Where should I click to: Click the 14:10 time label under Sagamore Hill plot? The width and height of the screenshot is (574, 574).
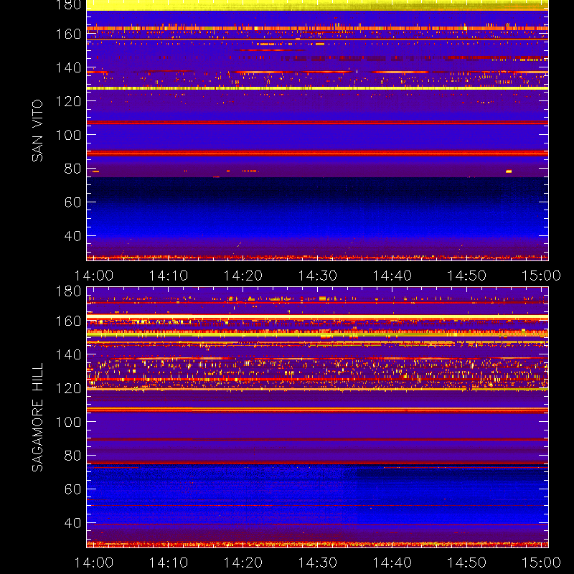coord(169,563)
